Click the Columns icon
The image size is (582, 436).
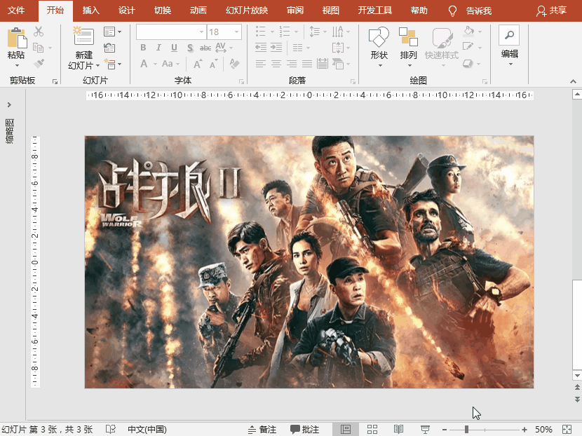click(297, 48)
